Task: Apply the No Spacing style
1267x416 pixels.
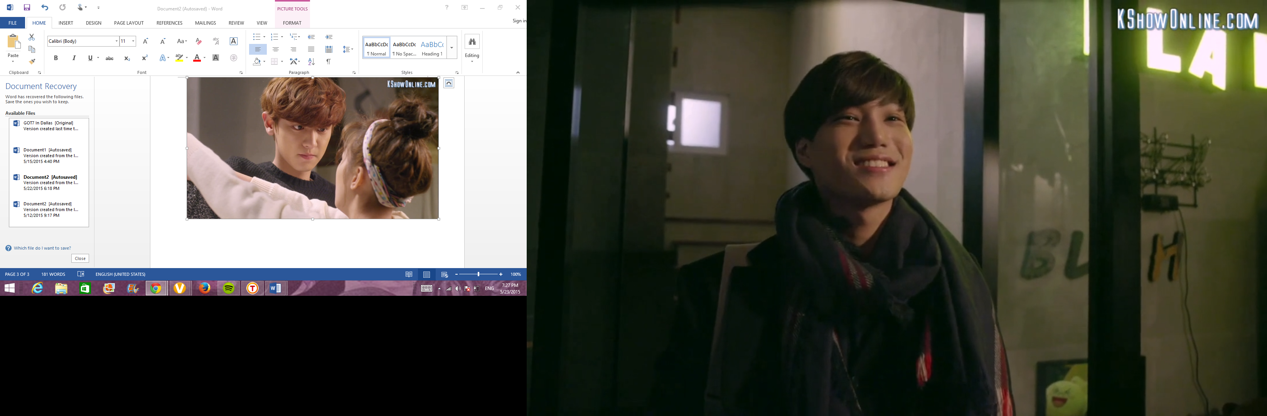Action: (404, 48)
